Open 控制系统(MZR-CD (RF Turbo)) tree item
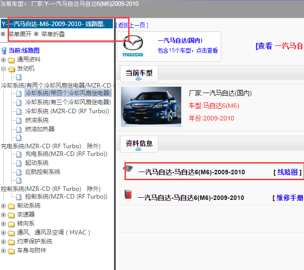 click(66, 196)
